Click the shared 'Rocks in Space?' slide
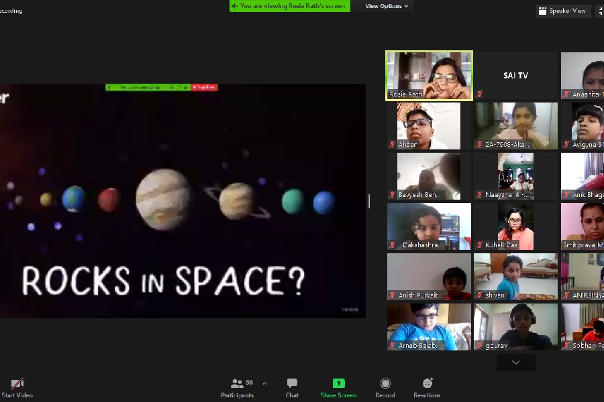 [183, 201]
